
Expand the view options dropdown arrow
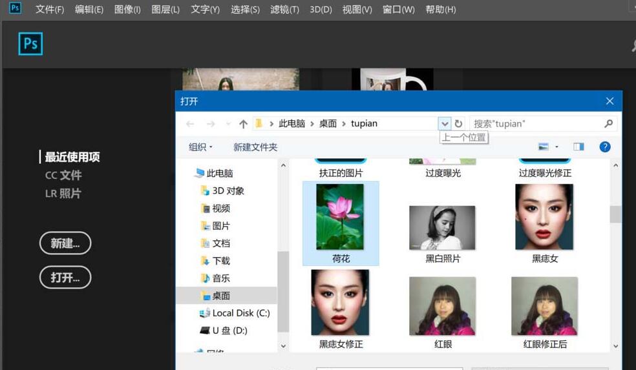coord(556,147)
